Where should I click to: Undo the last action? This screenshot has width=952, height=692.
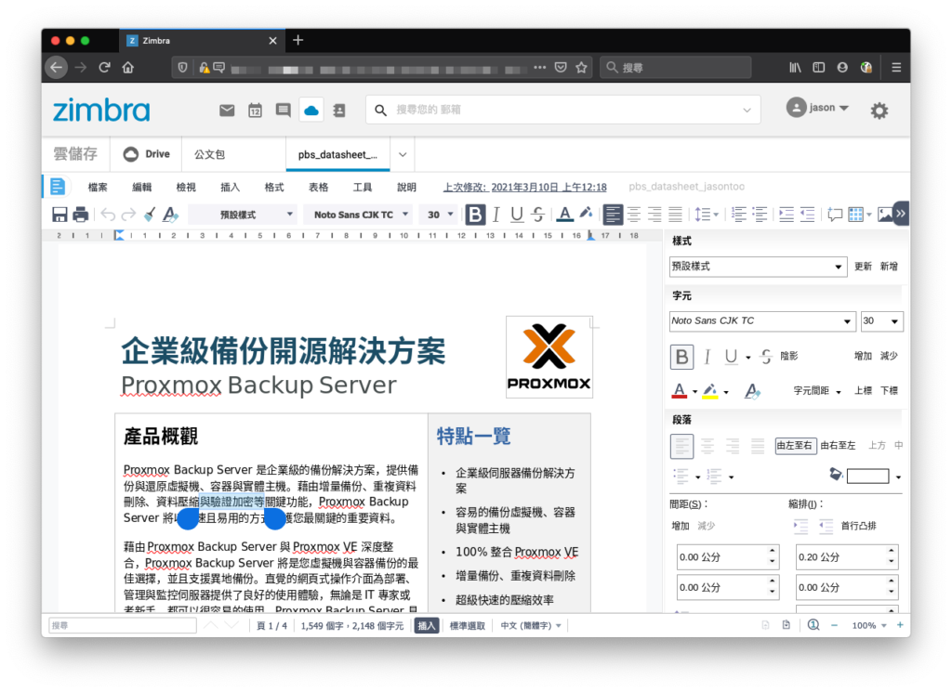coord(108,215)
